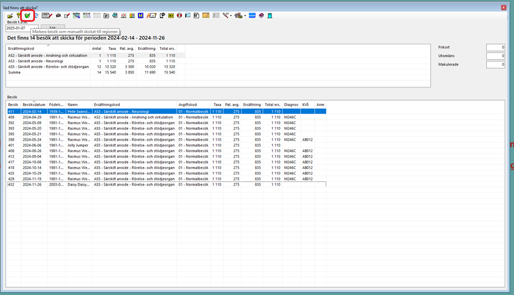The image size is (514, 295).
Task: Open dropdown arrow beside people coins icon
Action: pos(245,16)
